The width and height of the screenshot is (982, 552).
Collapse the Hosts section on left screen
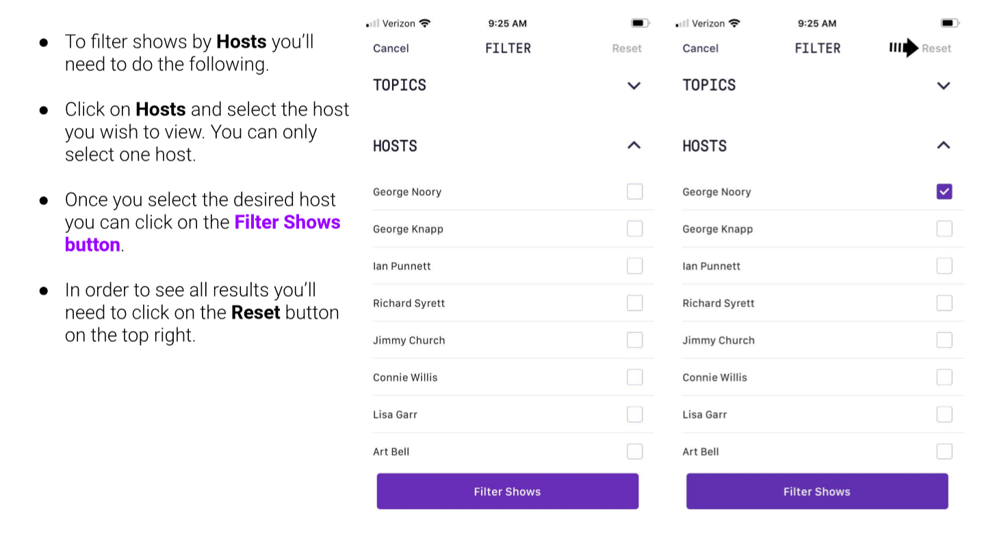click(x=634, y=145)
